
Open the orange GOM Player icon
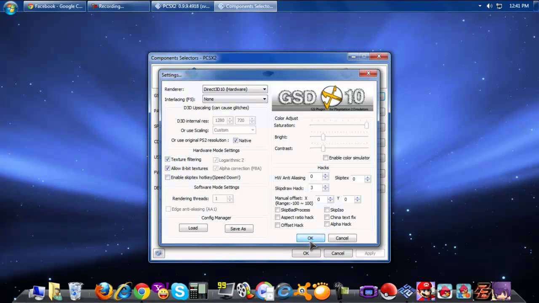tap(323, 291)
